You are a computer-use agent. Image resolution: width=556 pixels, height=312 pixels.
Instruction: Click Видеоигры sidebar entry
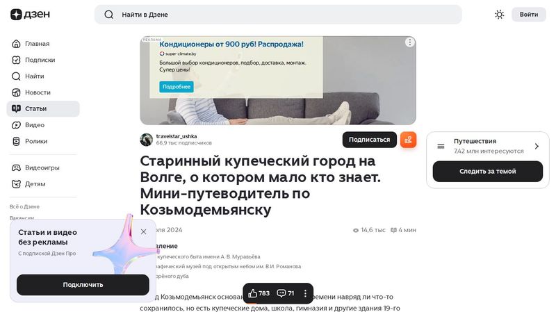(x=43, y=167)
